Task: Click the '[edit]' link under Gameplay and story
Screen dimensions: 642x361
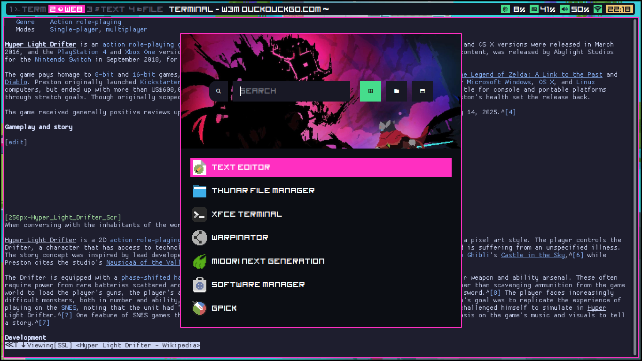Action: [16, 142]
